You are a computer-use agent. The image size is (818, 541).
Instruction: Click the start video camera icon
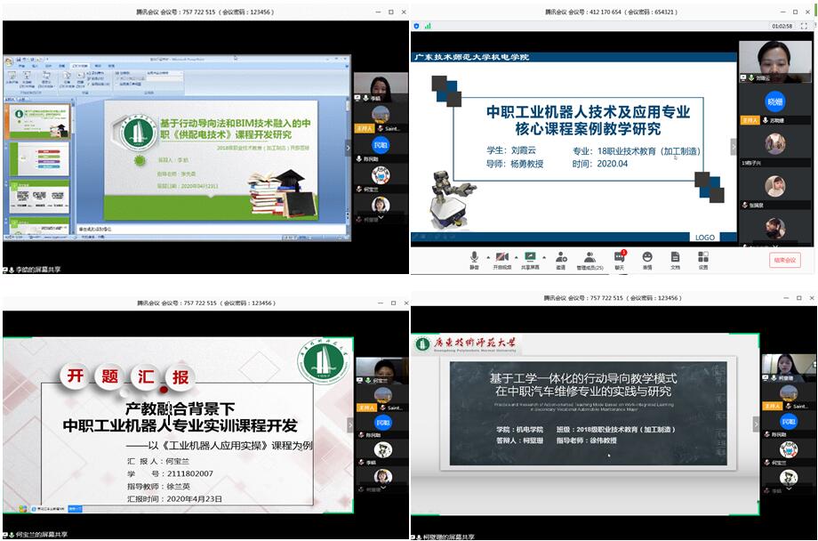[x=501, y=257]
